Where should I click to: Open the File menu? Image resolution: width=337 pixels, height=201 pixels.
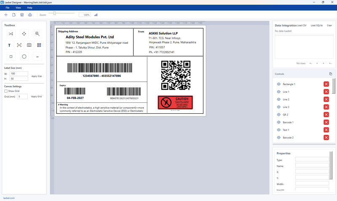point(8,8)
